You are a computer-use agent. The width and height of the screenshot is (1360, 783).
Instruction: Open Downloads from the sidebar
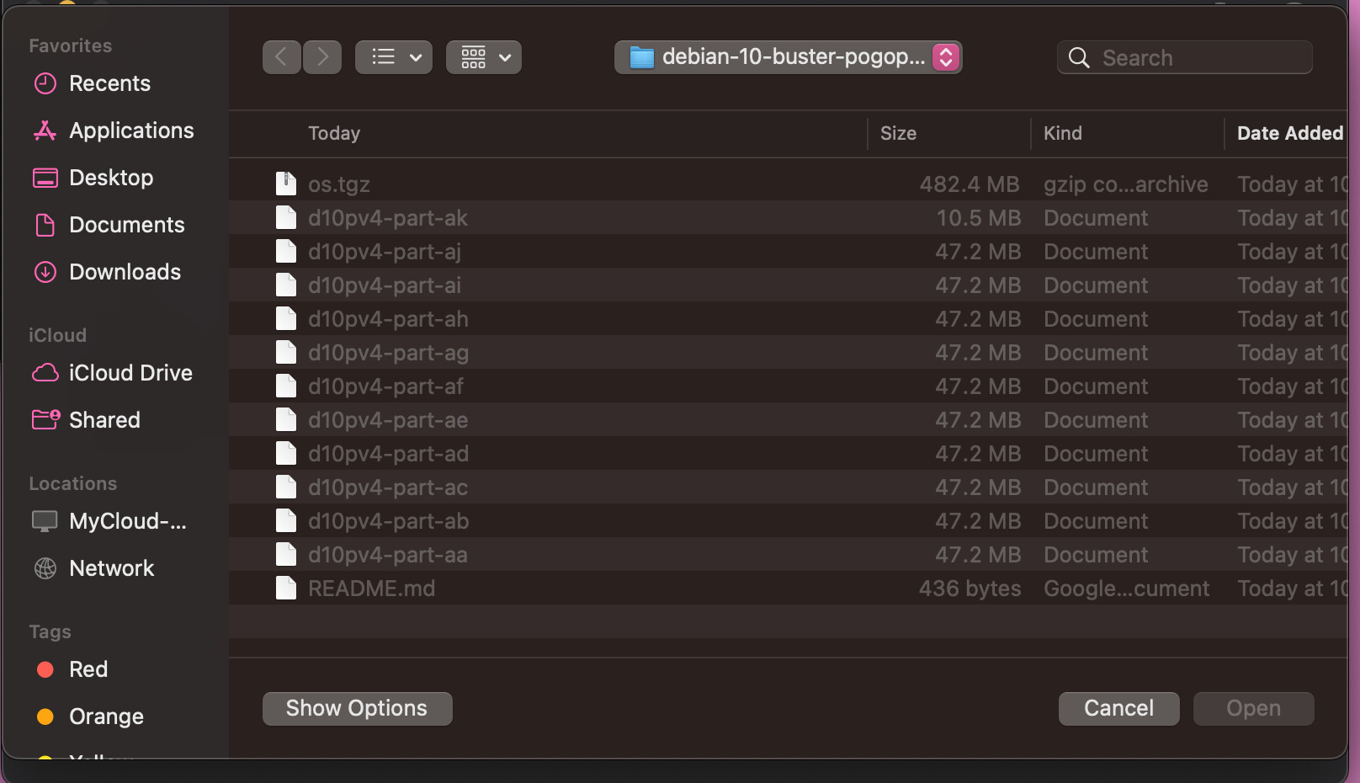(x=125, y=272)
